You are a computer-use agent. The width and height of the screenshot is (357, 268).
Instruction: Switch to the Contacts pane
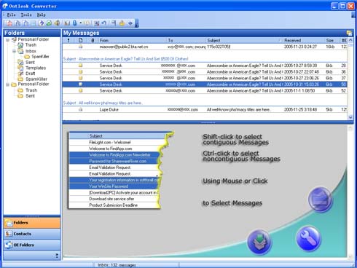click(32, 234)
